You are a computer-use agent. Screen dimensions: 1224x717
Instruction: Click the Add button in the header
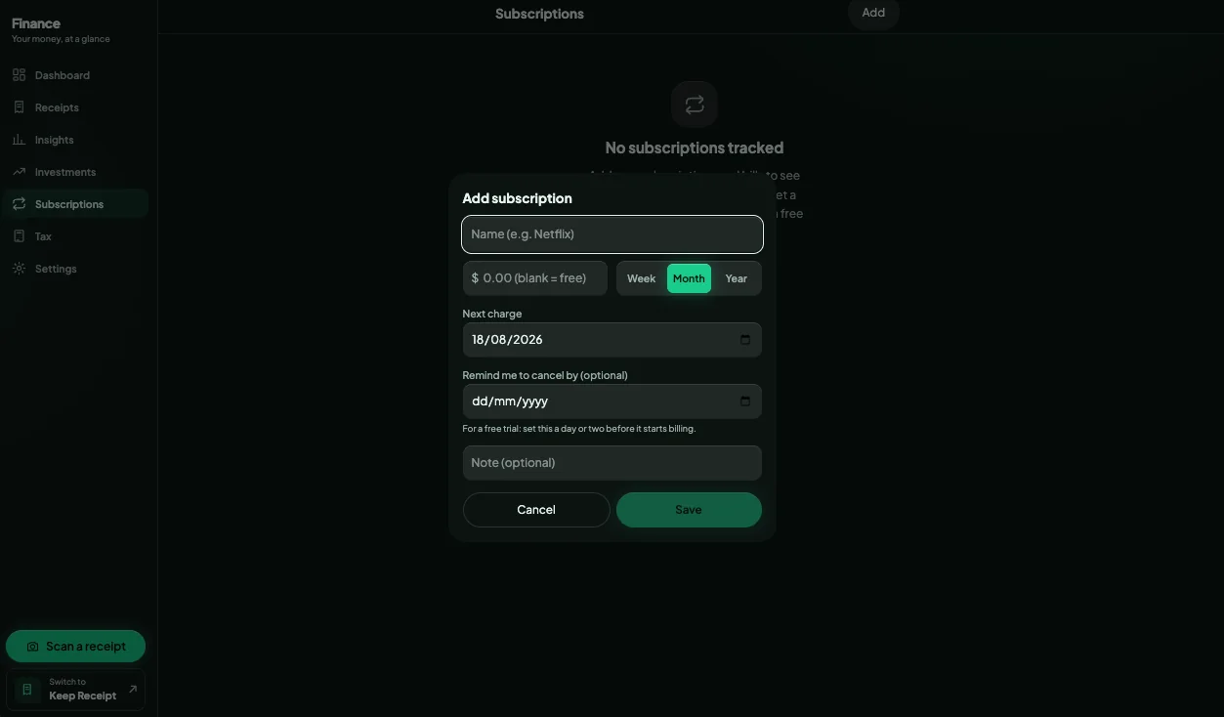coord(873,13)
